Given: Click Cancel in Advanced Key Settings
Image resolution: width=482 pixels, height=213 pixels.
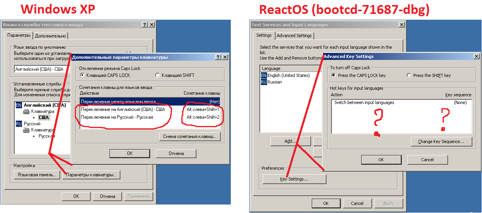Looking at the screenshot, I should coord(428,160).
